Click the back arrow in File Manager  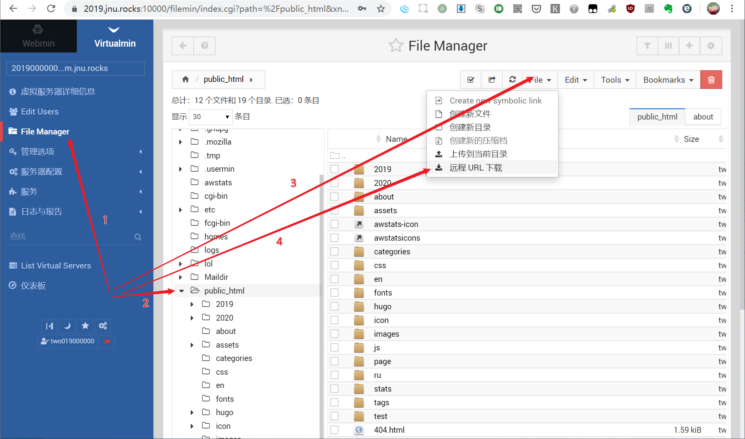183,46
